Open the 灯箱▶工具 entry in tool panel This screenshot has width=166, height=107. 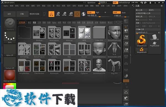148,29
